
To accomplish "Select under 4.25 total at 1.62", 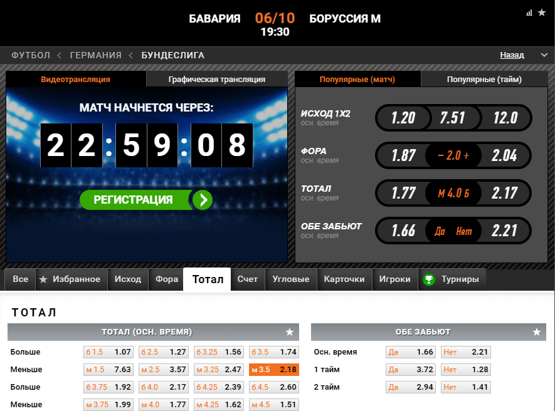I will [219, 404].
